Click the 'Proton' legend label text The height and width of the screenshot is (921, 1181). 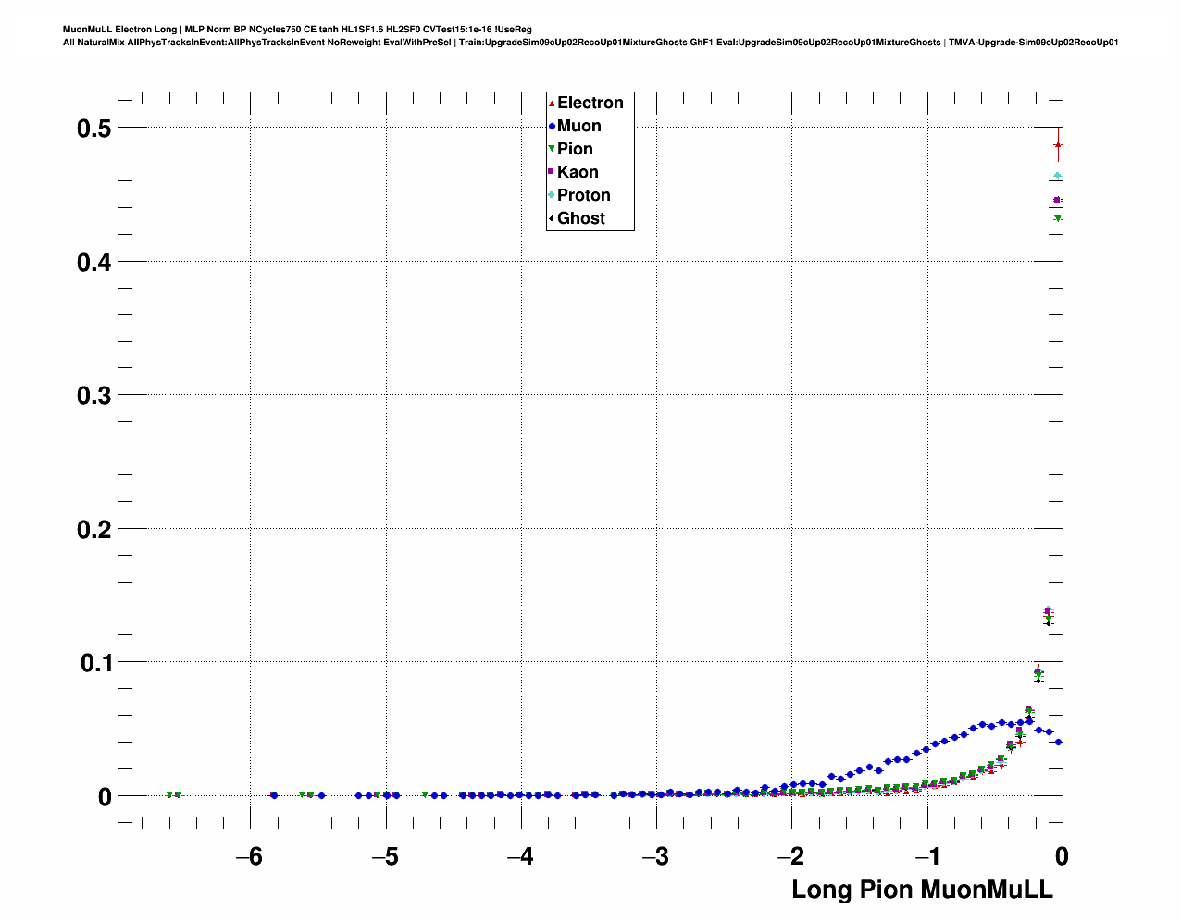[x=583, y=195]
